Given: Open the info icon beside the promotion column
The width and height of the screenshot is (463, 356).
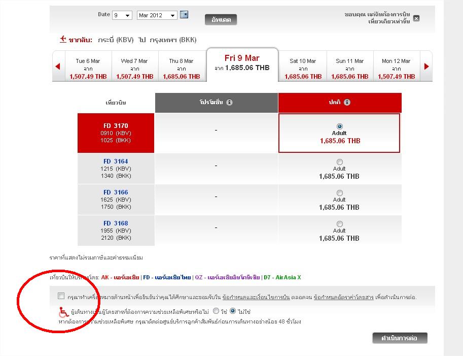Looking at the screenshot, I should (x=229, y=102).
